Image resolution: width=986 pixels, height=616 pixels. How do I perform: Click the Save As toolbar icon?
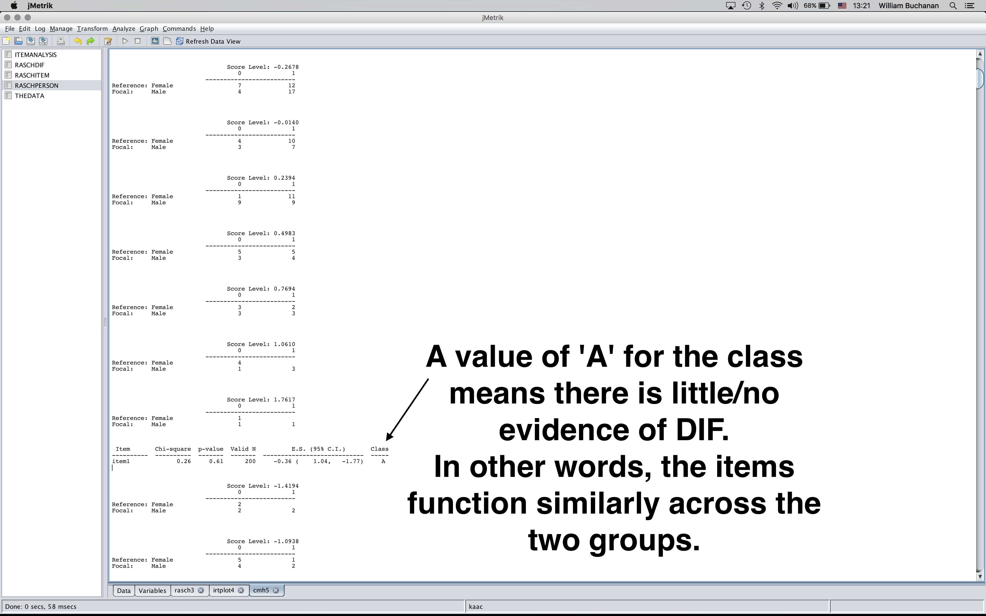pyautogui.click(x=43, y=41)
